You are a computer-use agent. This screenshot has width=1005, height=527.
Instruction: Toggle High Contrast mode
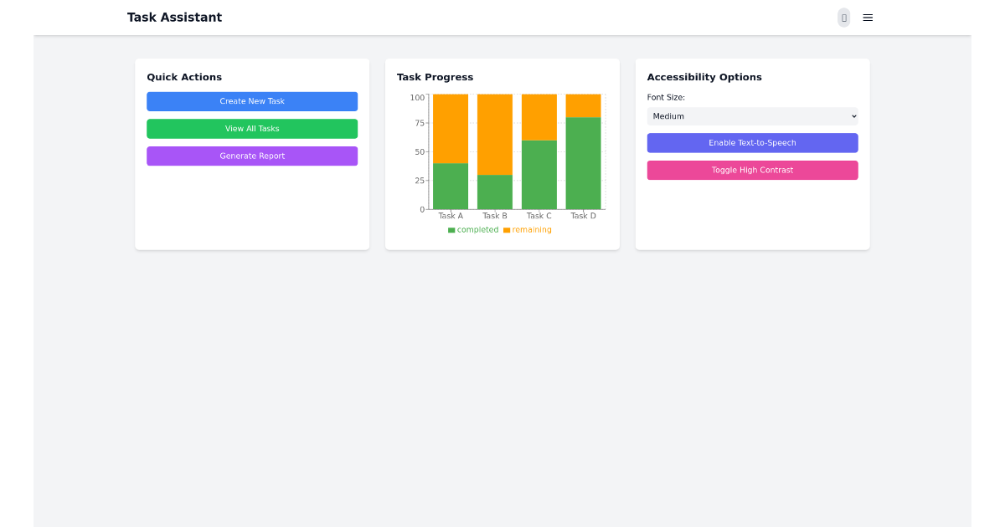(x=751, y=170)
